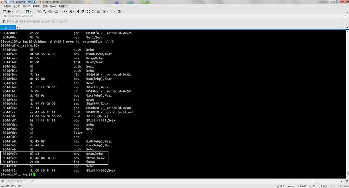Click the objdump command line in the terminal
Image resolution: width=349 pixels, height=188 pixels.
click(x=57, y=41)
